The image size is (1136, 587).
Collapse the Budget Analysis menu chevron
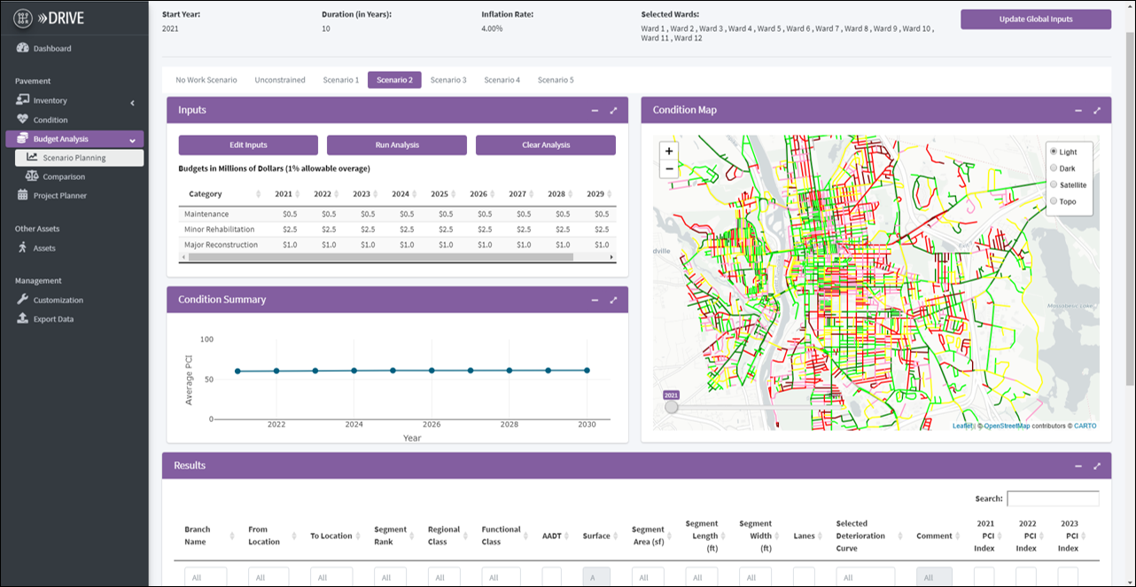(133, 140)
